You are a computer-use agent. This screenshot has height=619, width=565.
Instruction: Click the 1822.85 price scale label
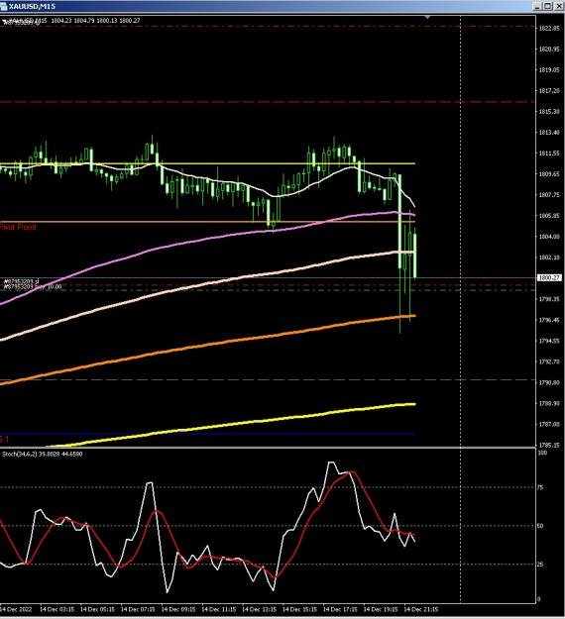pos(549,29)
